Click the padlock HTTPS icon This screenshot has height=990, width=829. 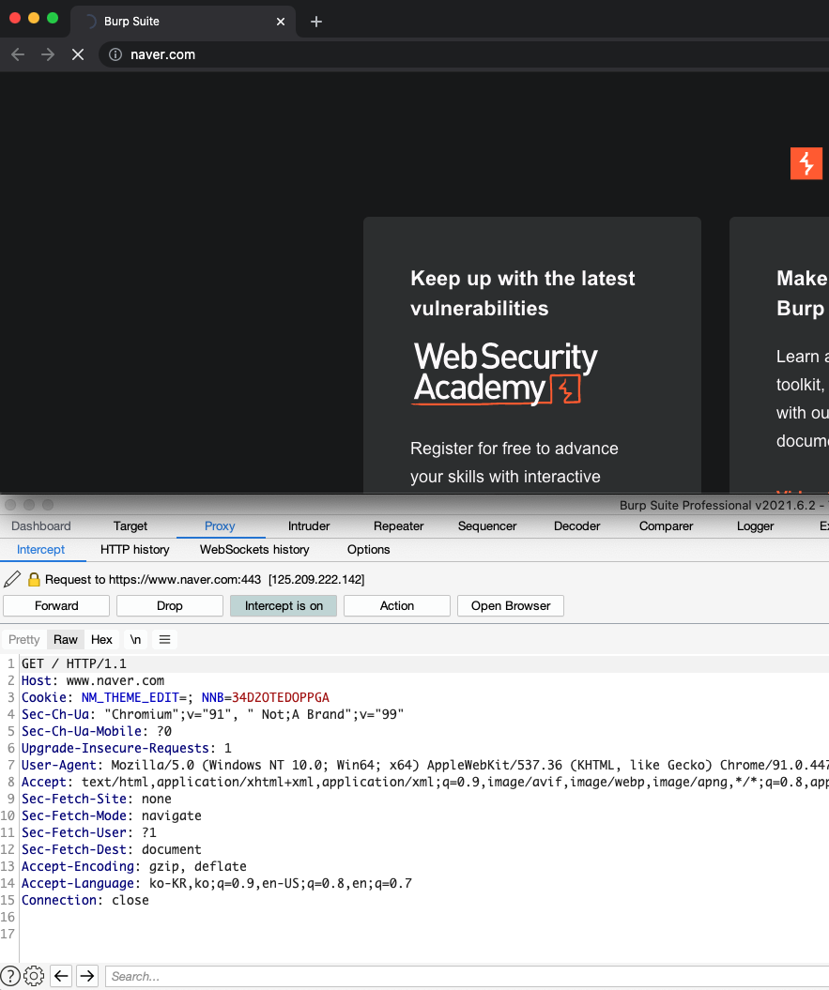(x=34, y=579)
